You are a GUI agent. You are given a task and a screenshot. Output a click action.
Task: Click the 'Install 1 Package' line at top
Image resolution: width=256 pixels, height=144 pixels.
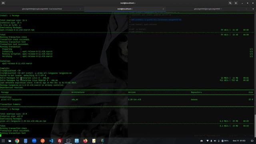10,16
